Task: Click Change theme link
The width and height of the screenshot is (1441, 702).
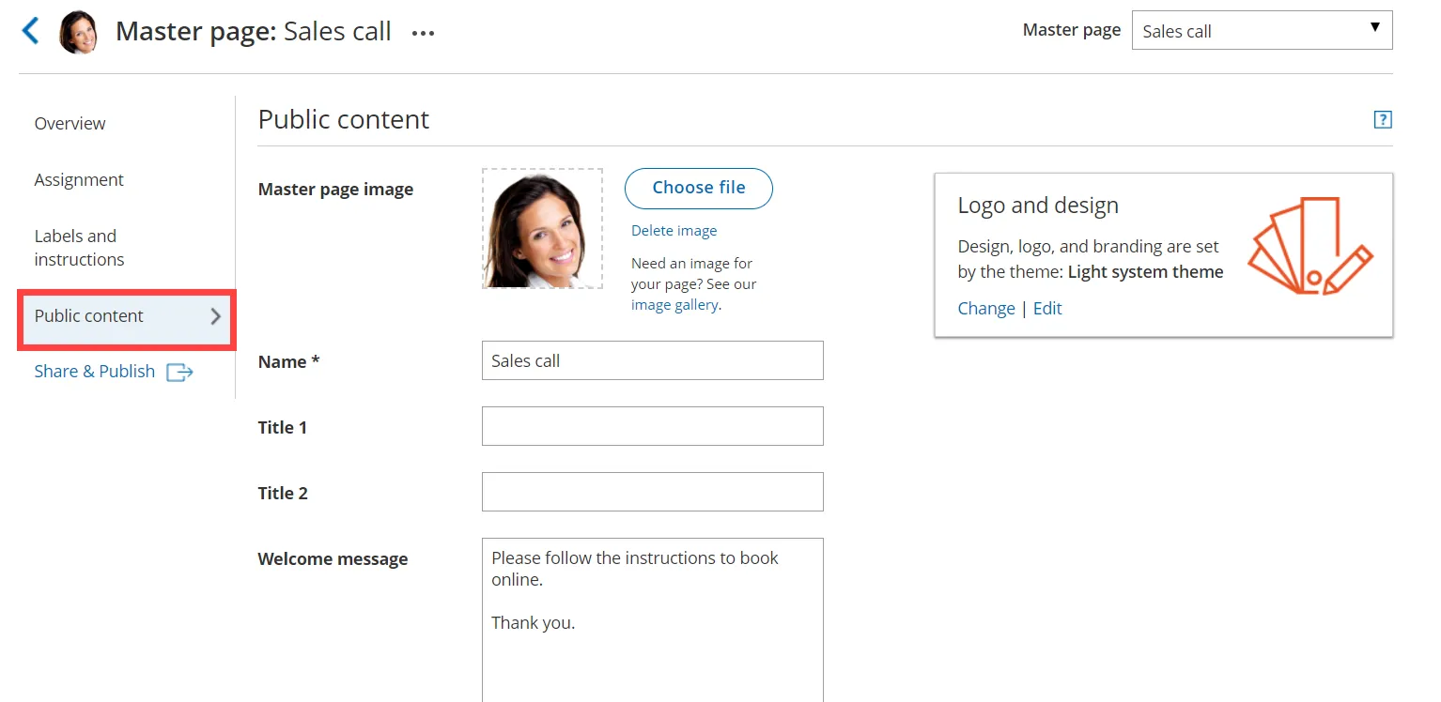Action: coord(986,309)
